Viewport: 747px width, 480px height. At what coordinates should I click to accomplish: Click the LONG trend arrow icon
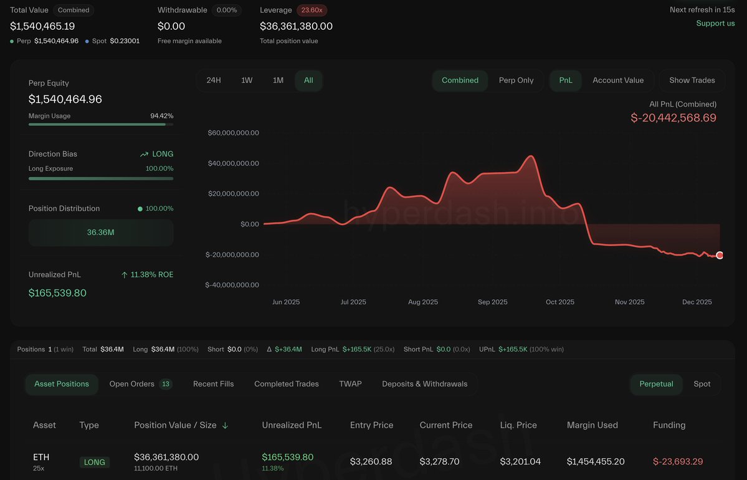[x=145, y=154]
